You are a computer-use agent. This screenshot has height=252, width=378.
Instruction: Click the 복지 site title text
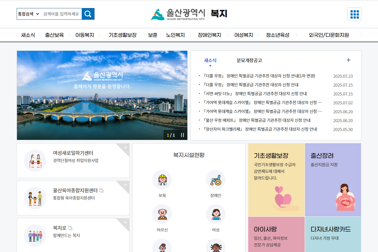(219, 14)
